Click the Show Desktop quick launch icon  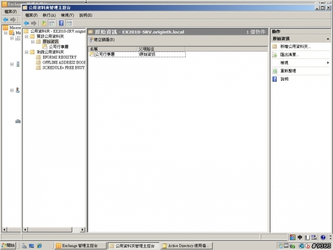click(x=32, y=246)
